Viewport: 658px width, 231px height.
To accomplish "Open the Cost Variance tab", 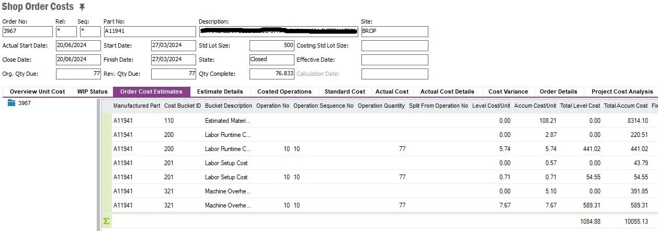I will 508,91.
